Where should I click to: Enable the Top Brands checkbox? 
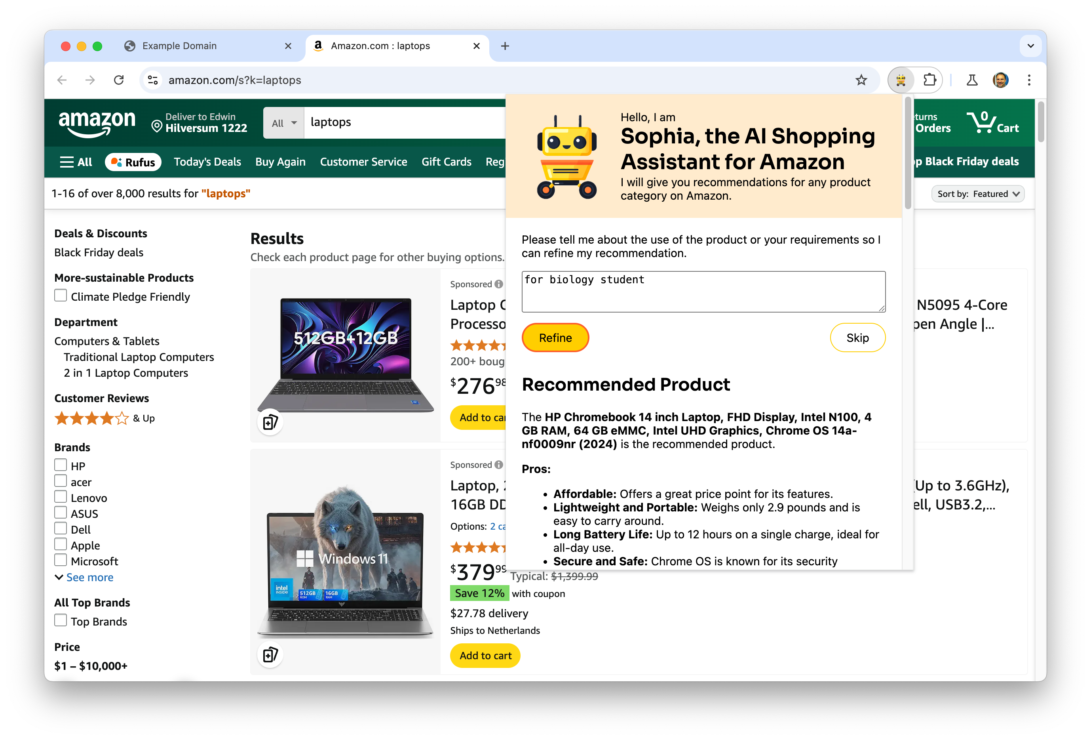click(61, 620)
